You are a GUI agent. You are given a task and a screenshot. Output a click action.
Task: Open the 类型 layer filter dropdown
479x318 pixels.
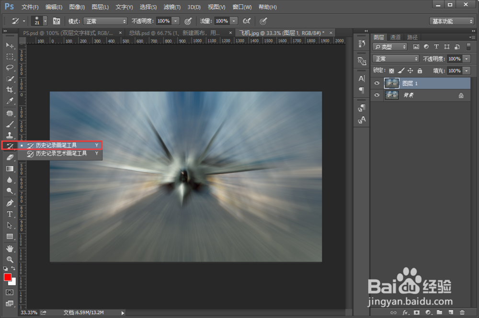[390, 47]
